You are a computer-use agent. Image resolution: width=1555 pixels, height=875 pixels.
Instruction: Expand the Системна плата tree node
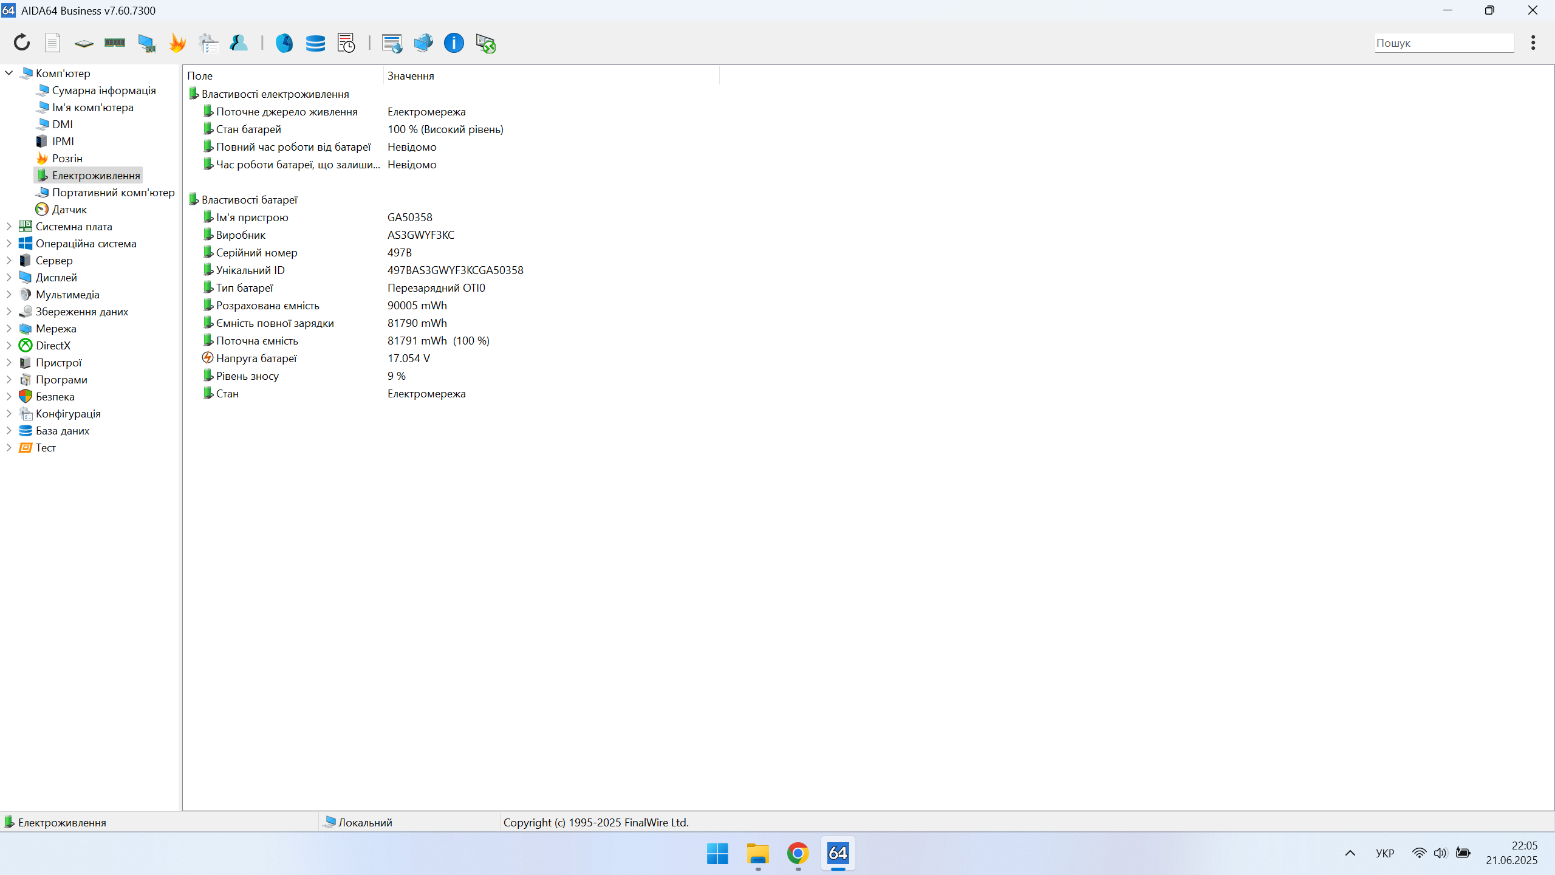(9, 226)
